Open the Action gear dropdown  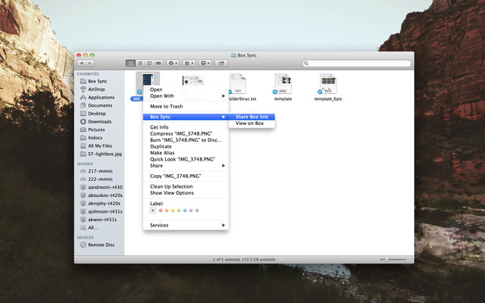tap(172, 63)
